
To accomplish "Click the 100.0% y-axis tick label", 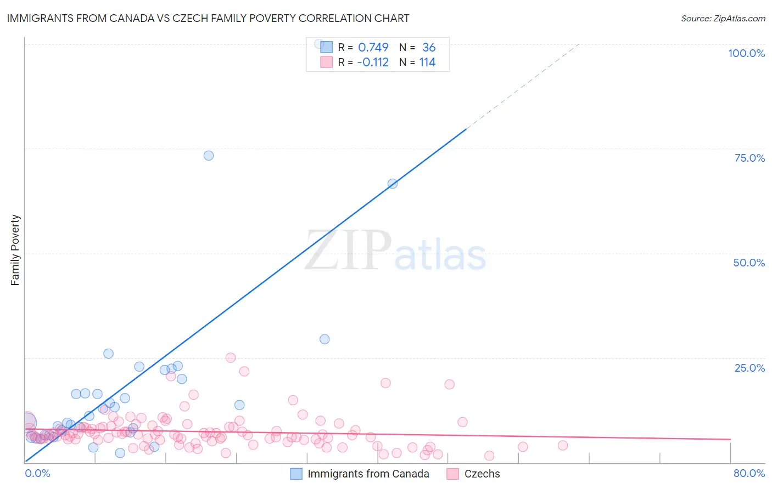I will (x=746, y=53).
